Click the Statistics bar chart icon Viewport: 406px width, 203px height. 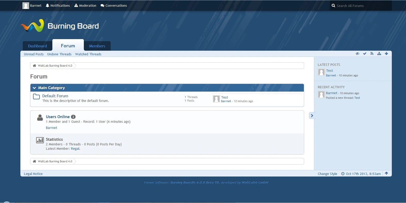pyautogui.click(x=40, y=140)
